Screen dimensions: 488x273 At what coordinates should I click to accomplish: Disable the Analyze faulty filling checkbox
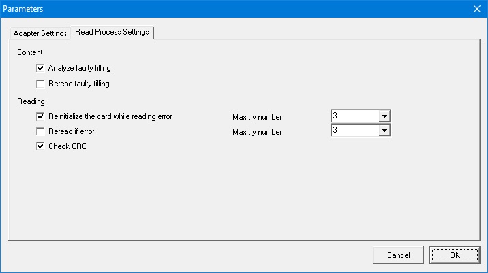42,68
